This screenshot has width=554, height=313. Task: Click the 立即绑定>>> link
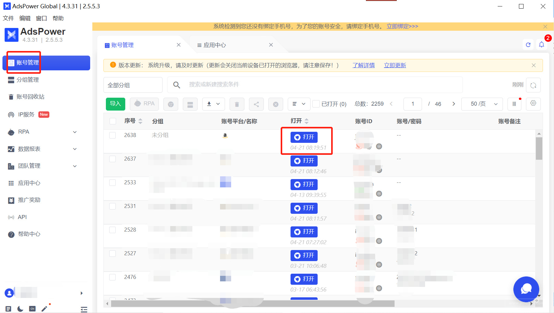coord(402,26)
